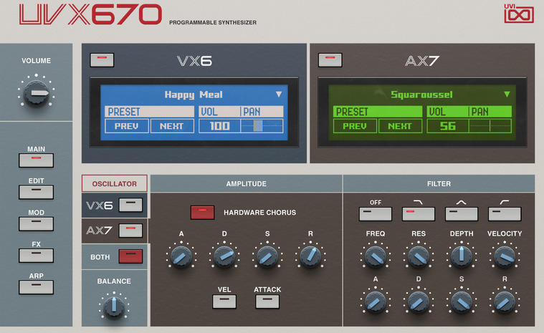Screen dimensions: 544x333
Task: Click the amplitude S (sustain) knob
Action: point(267,257)
